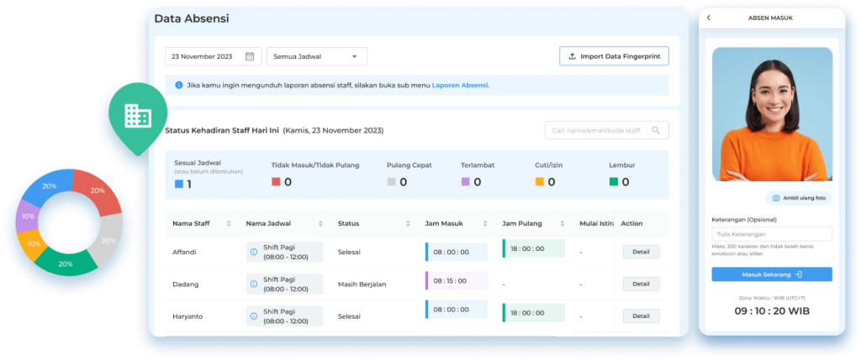Click info icon beside Affandi's Shift Pagi
Screen dimensions: 861x360
(254, 252)
